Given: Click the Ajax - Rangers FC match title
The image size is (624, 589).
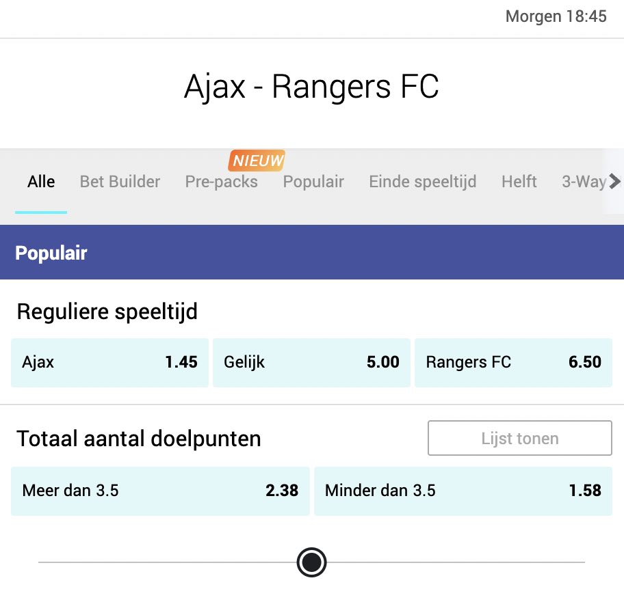Looking at the screenshot, I should [x=311, y=87].
